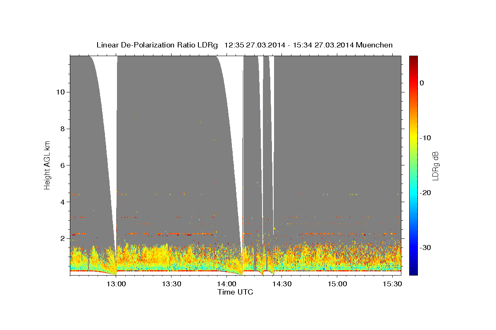
Task: Click the dark red top of colorbar
Action: [413, 59]
